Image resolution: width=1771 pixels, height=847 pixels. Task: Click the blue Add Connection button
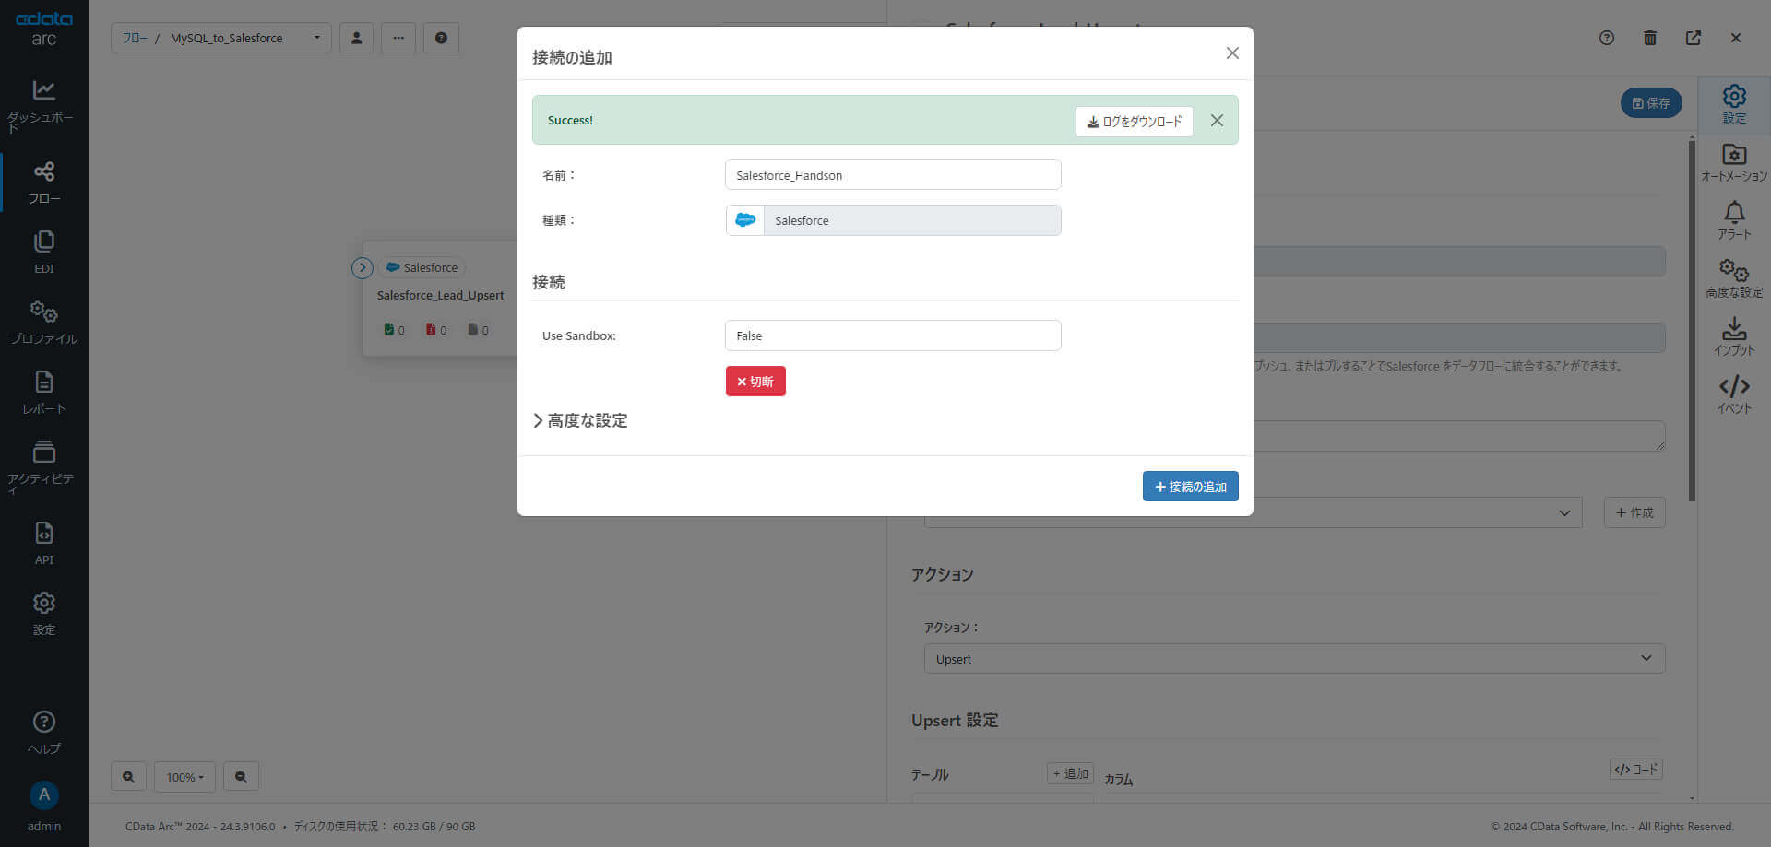[1190, 487]
